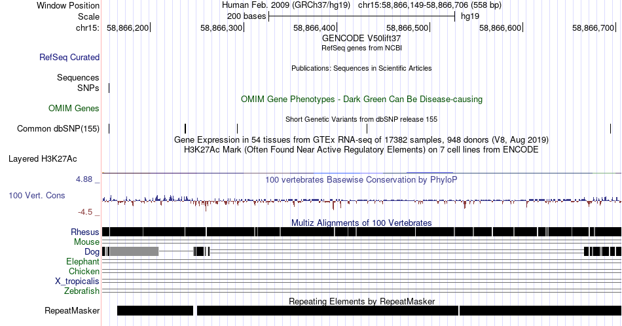Click the 58,866,400 ruler position

coord(314,27)
